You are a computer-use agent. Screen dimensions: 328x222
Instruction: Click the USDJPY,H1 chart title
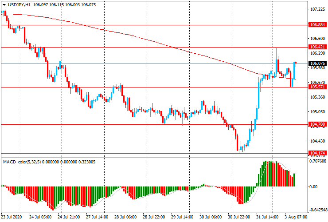point(19,4)
